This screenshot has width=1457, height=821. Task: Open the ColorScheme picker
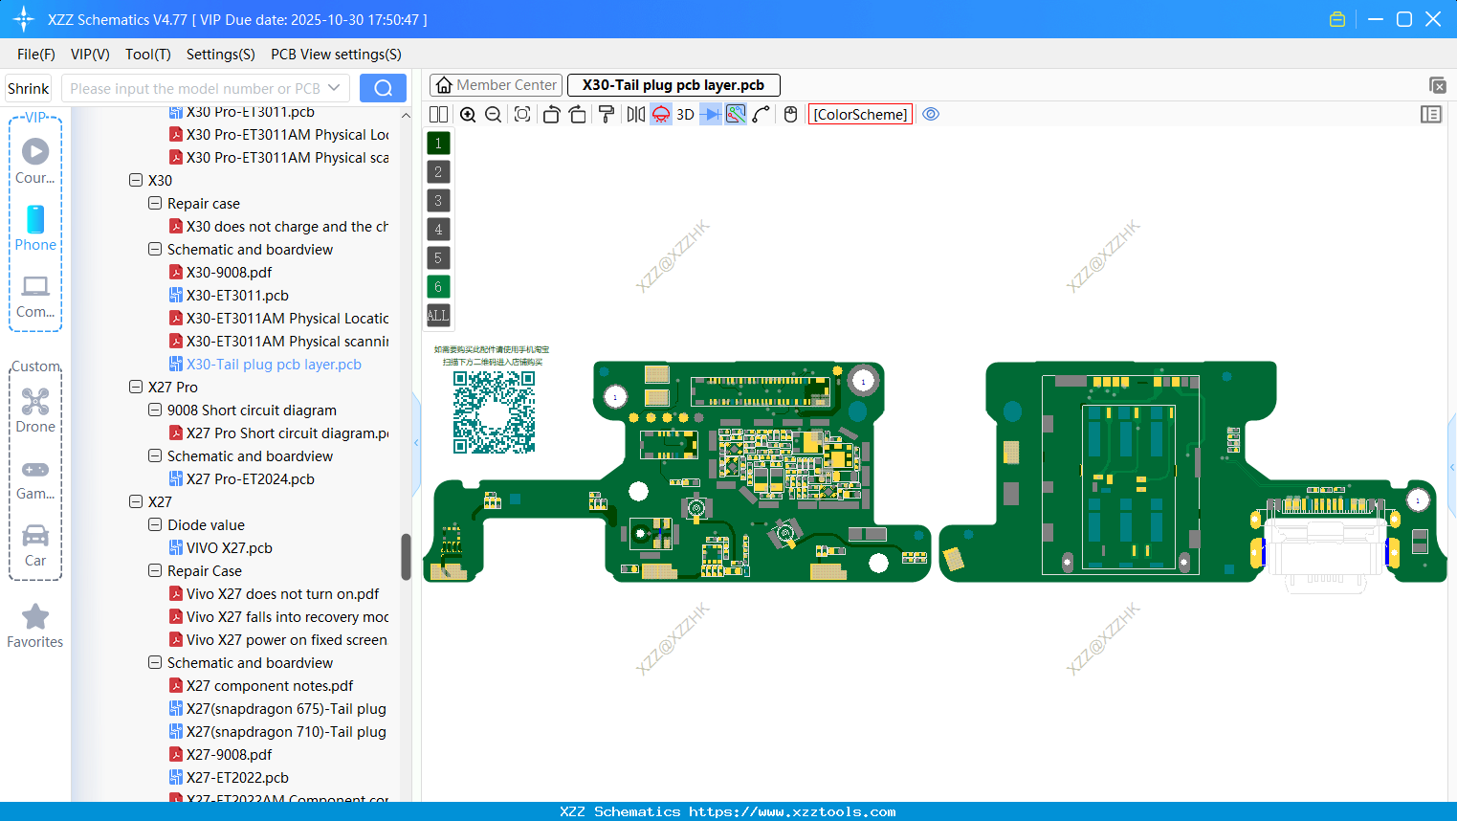click(x=859, y=114)
